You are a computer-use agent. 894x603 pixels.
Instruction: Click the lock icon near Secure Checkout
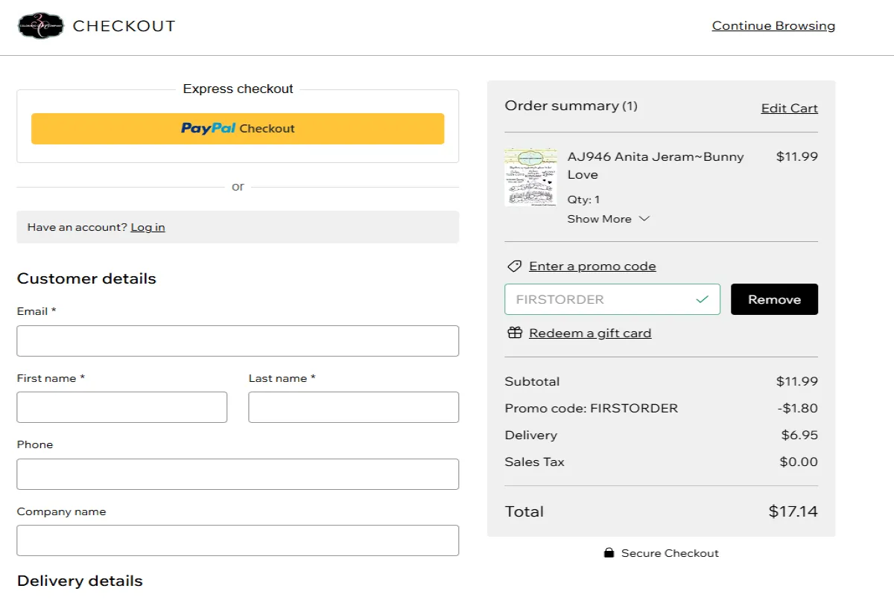(x=609, y=553)
